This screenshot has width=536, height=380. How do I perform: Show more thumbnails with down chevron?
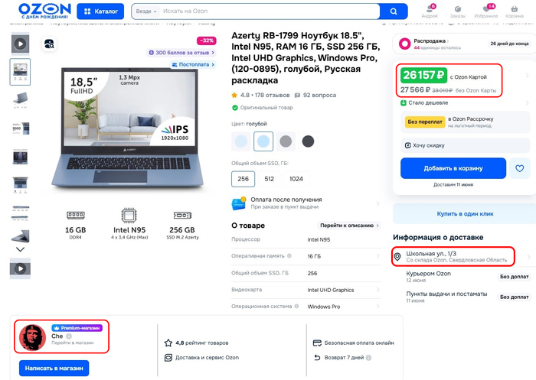pos(20,249)
